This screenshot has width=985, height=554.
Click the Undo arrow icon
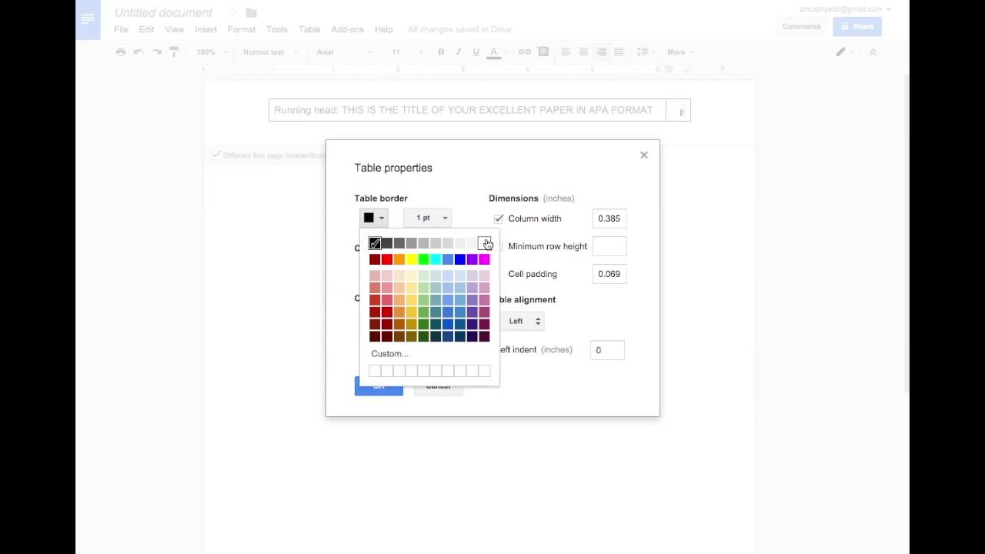pyautogui.click(x=139, y=52)
